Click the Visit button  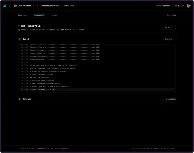tap(169, 27)
